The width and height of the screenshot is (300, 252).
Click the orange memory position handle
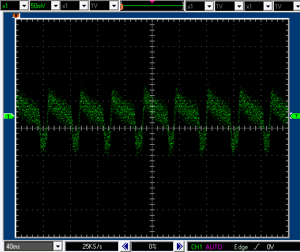(121, 7)
